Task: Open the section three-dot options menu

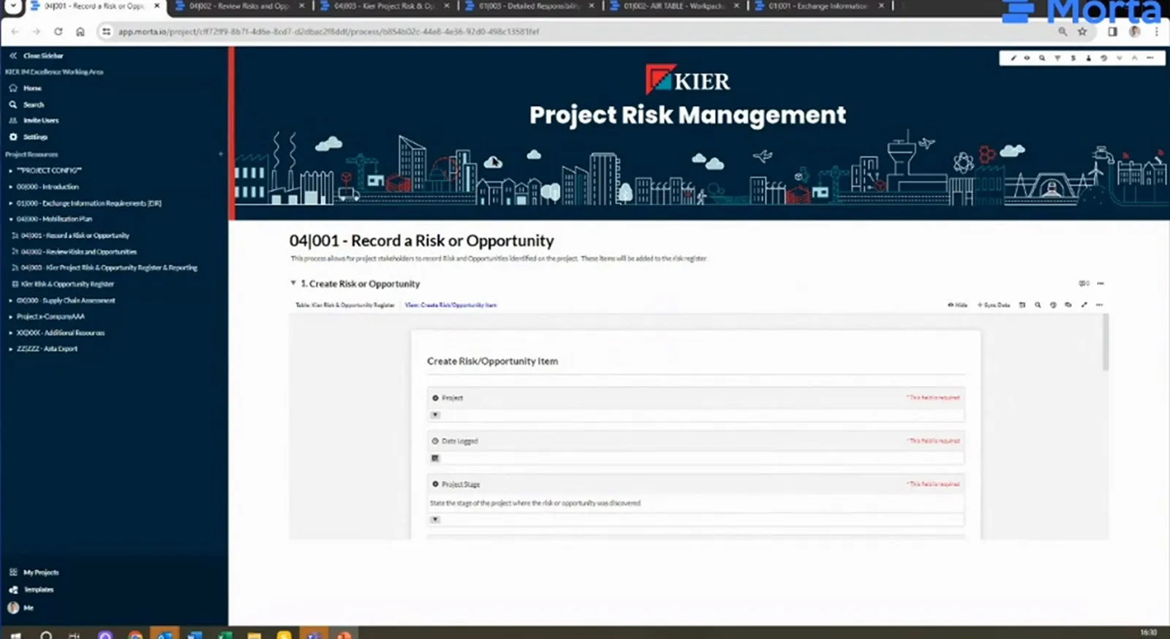Action: pyautogui.click(x=1101, y=283)
